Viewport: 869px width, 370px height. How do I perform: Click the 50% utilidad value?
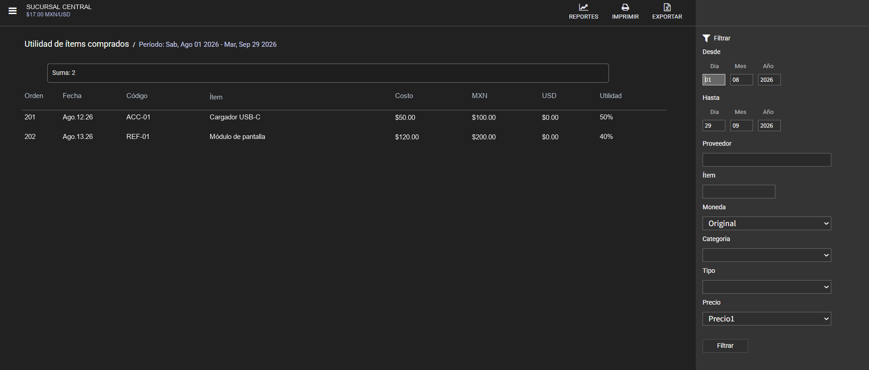click(606, 117)
